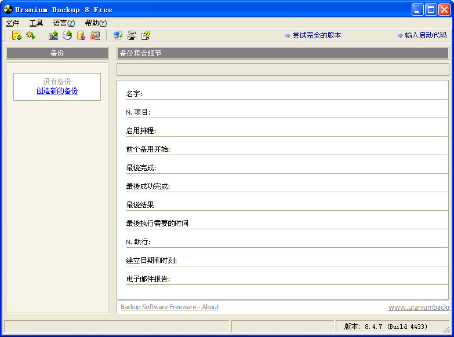Click the CD disc toolbar icon
The image size is (454, 337).
(67, 35)
